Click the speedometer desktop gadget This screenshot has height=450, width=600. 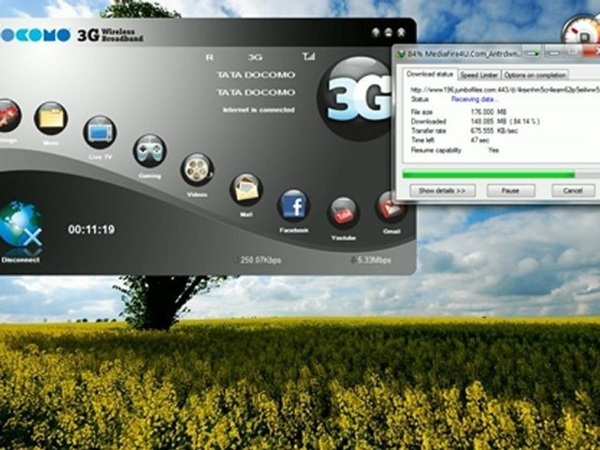click(x=582, y=32)
